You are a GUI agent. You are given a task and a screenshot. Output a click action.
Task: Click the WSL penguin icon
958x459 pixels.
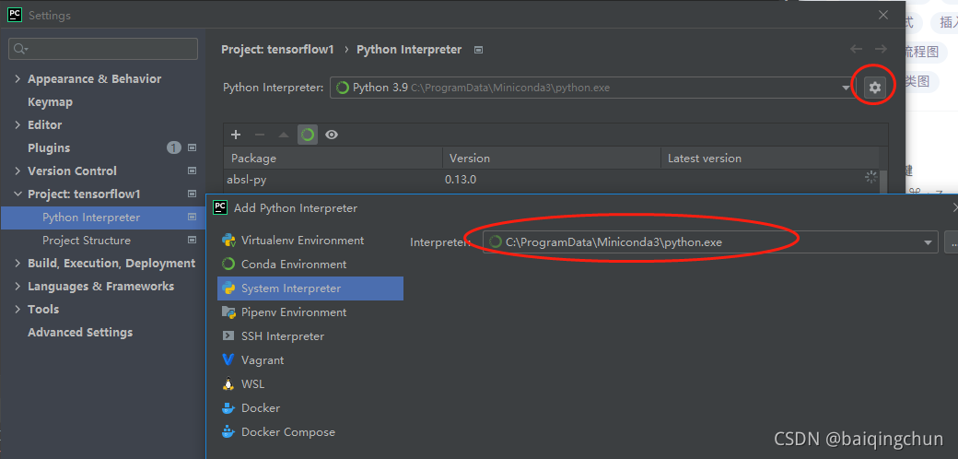point(228,383)
